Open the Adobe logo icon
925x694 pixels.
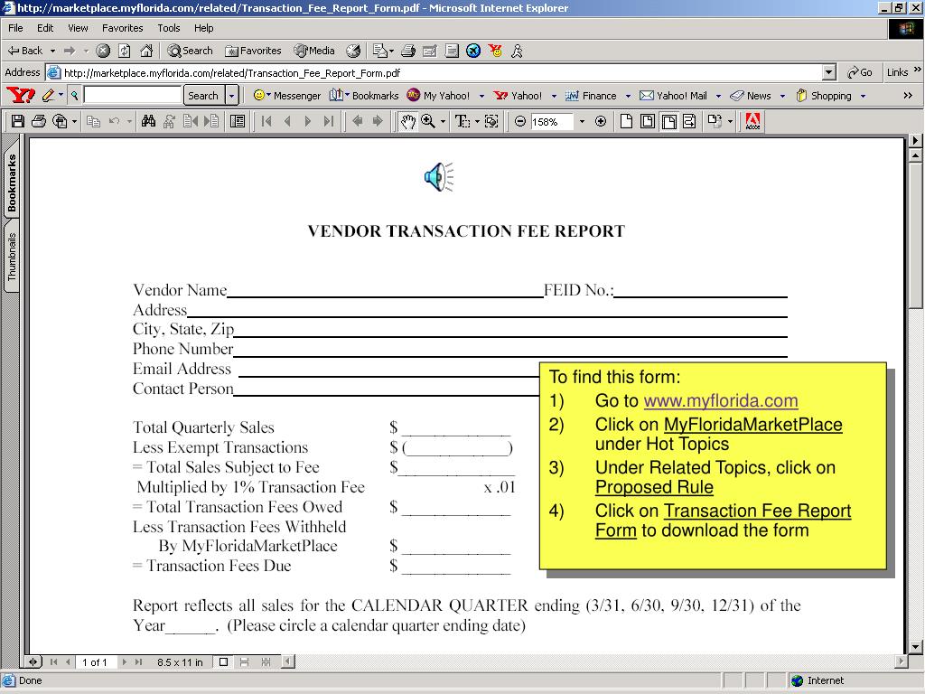click(x=752, y=122)
